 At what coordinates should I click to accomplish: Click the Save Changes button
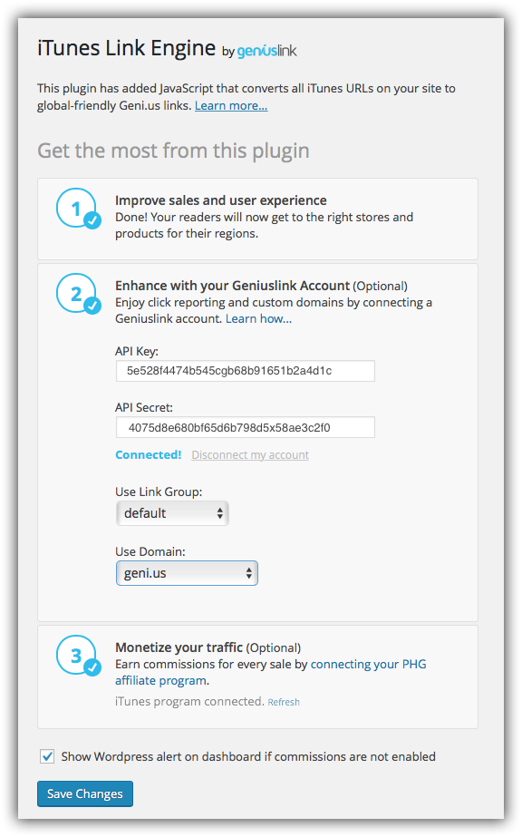click(85, 793)
